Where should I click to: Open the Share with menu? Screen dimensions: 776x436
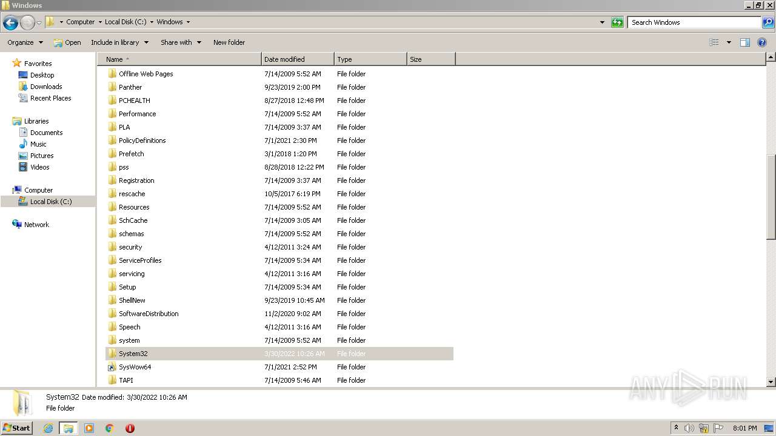181,42
